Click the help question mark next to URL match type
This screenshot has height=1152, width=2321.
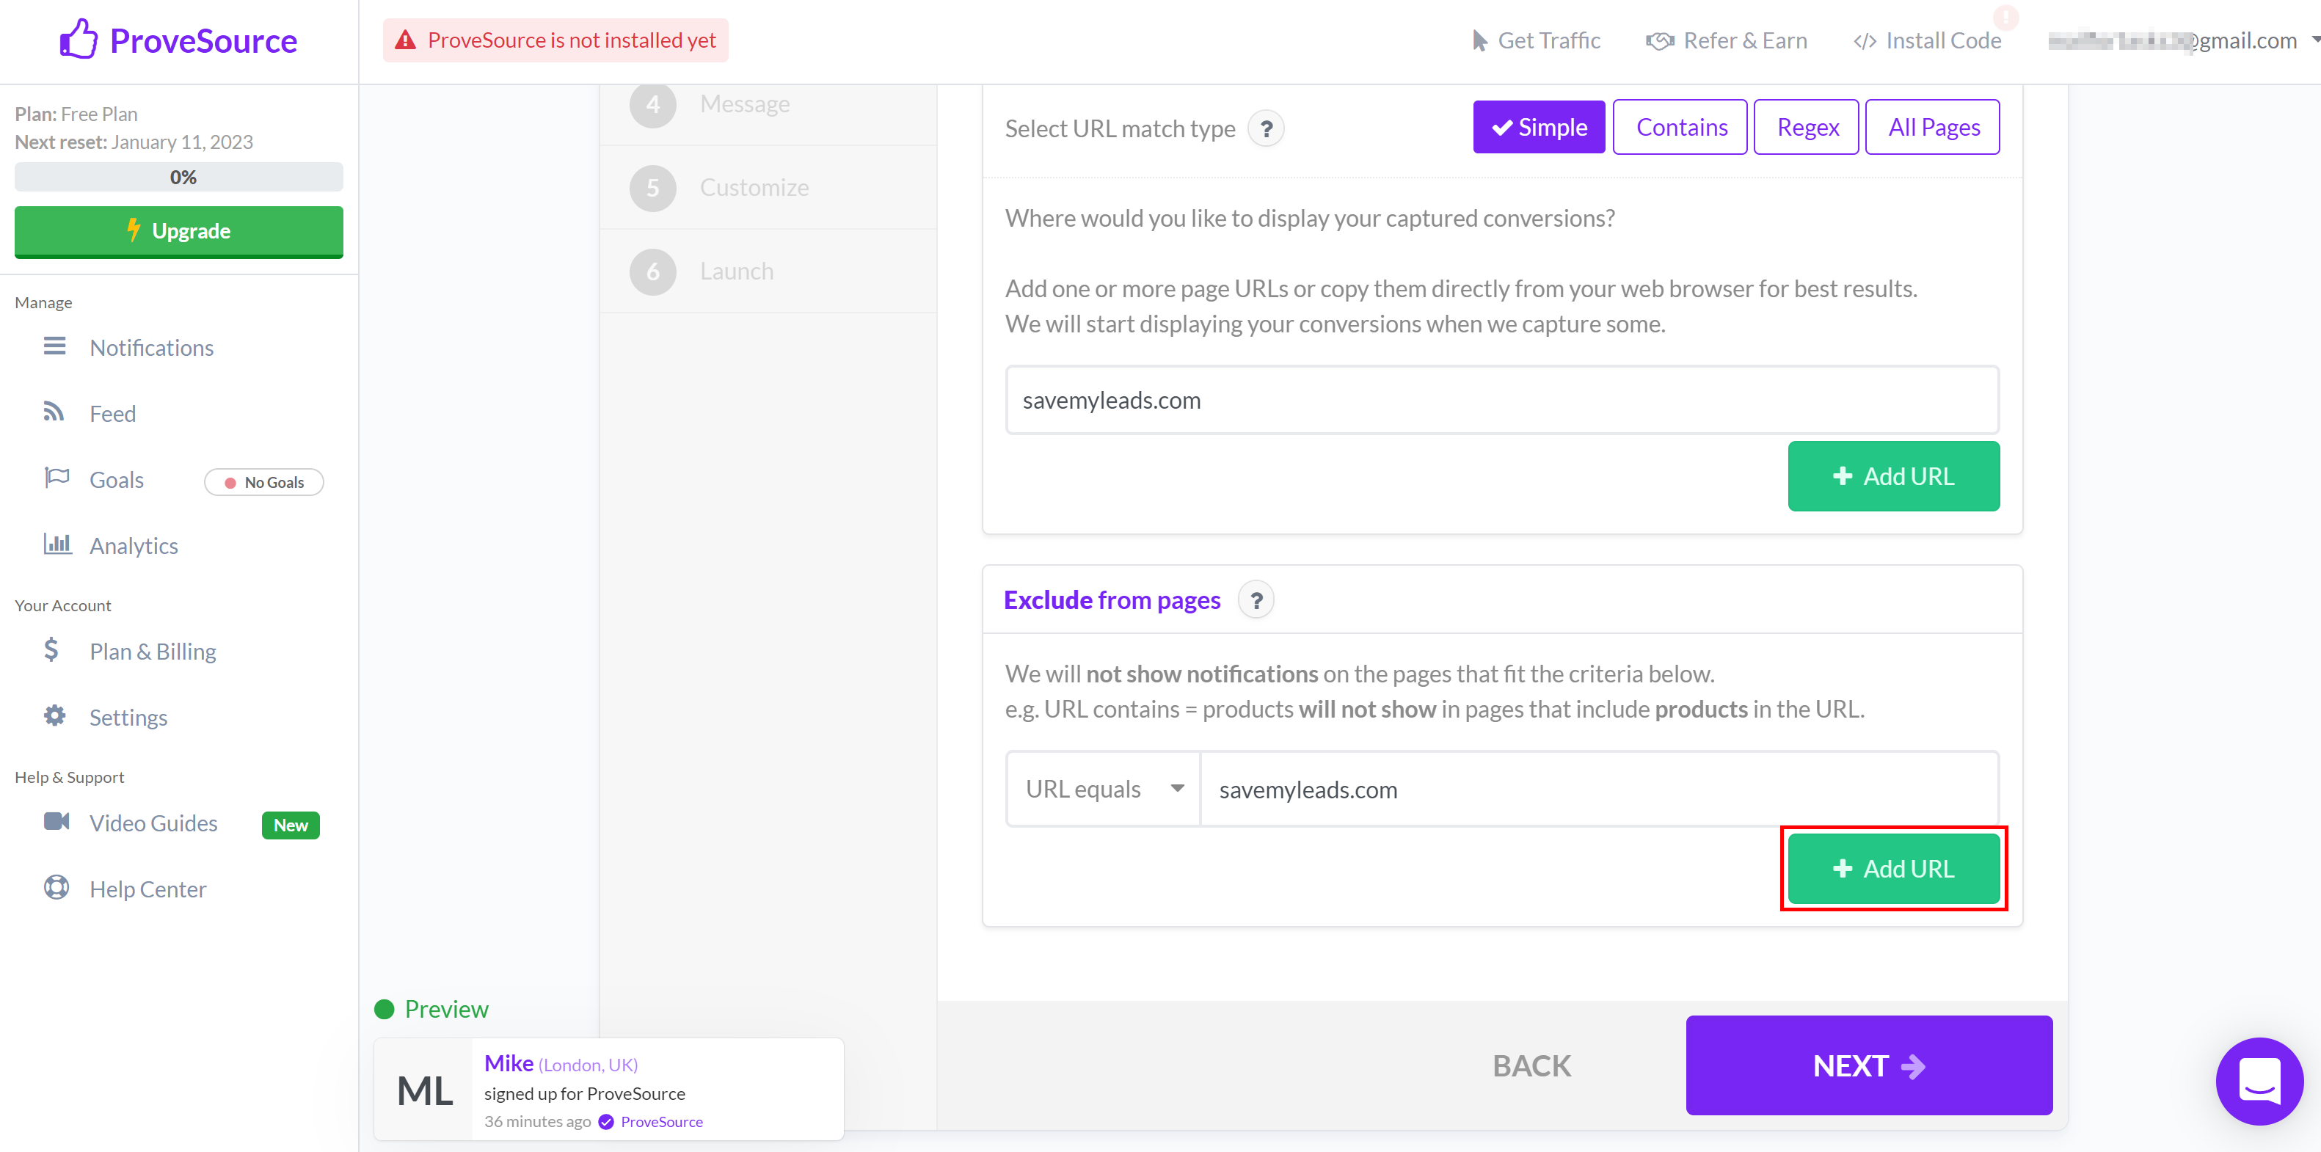(x=1266, y=129)
